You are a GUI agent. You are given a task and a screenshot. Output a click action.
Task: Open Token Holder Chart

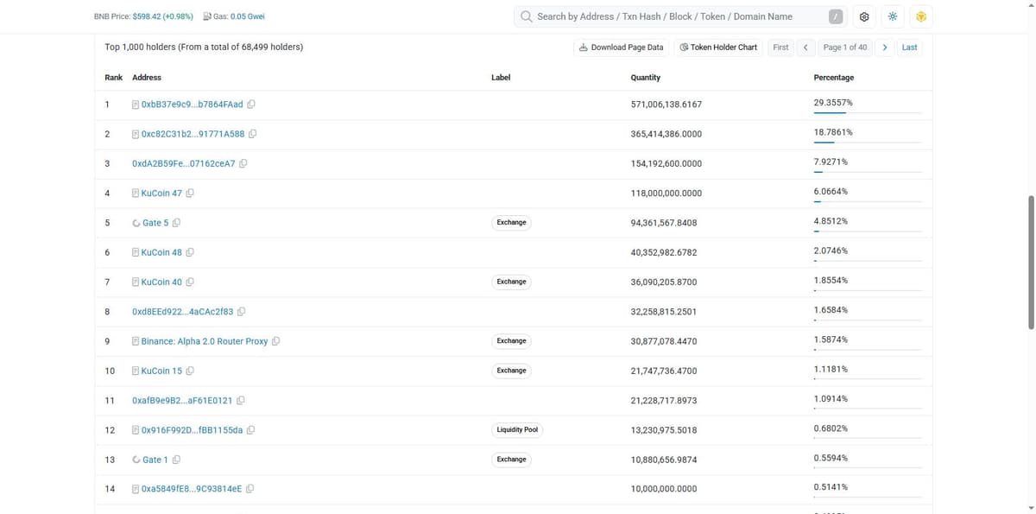pyautogui.click(x=718, y=48)
